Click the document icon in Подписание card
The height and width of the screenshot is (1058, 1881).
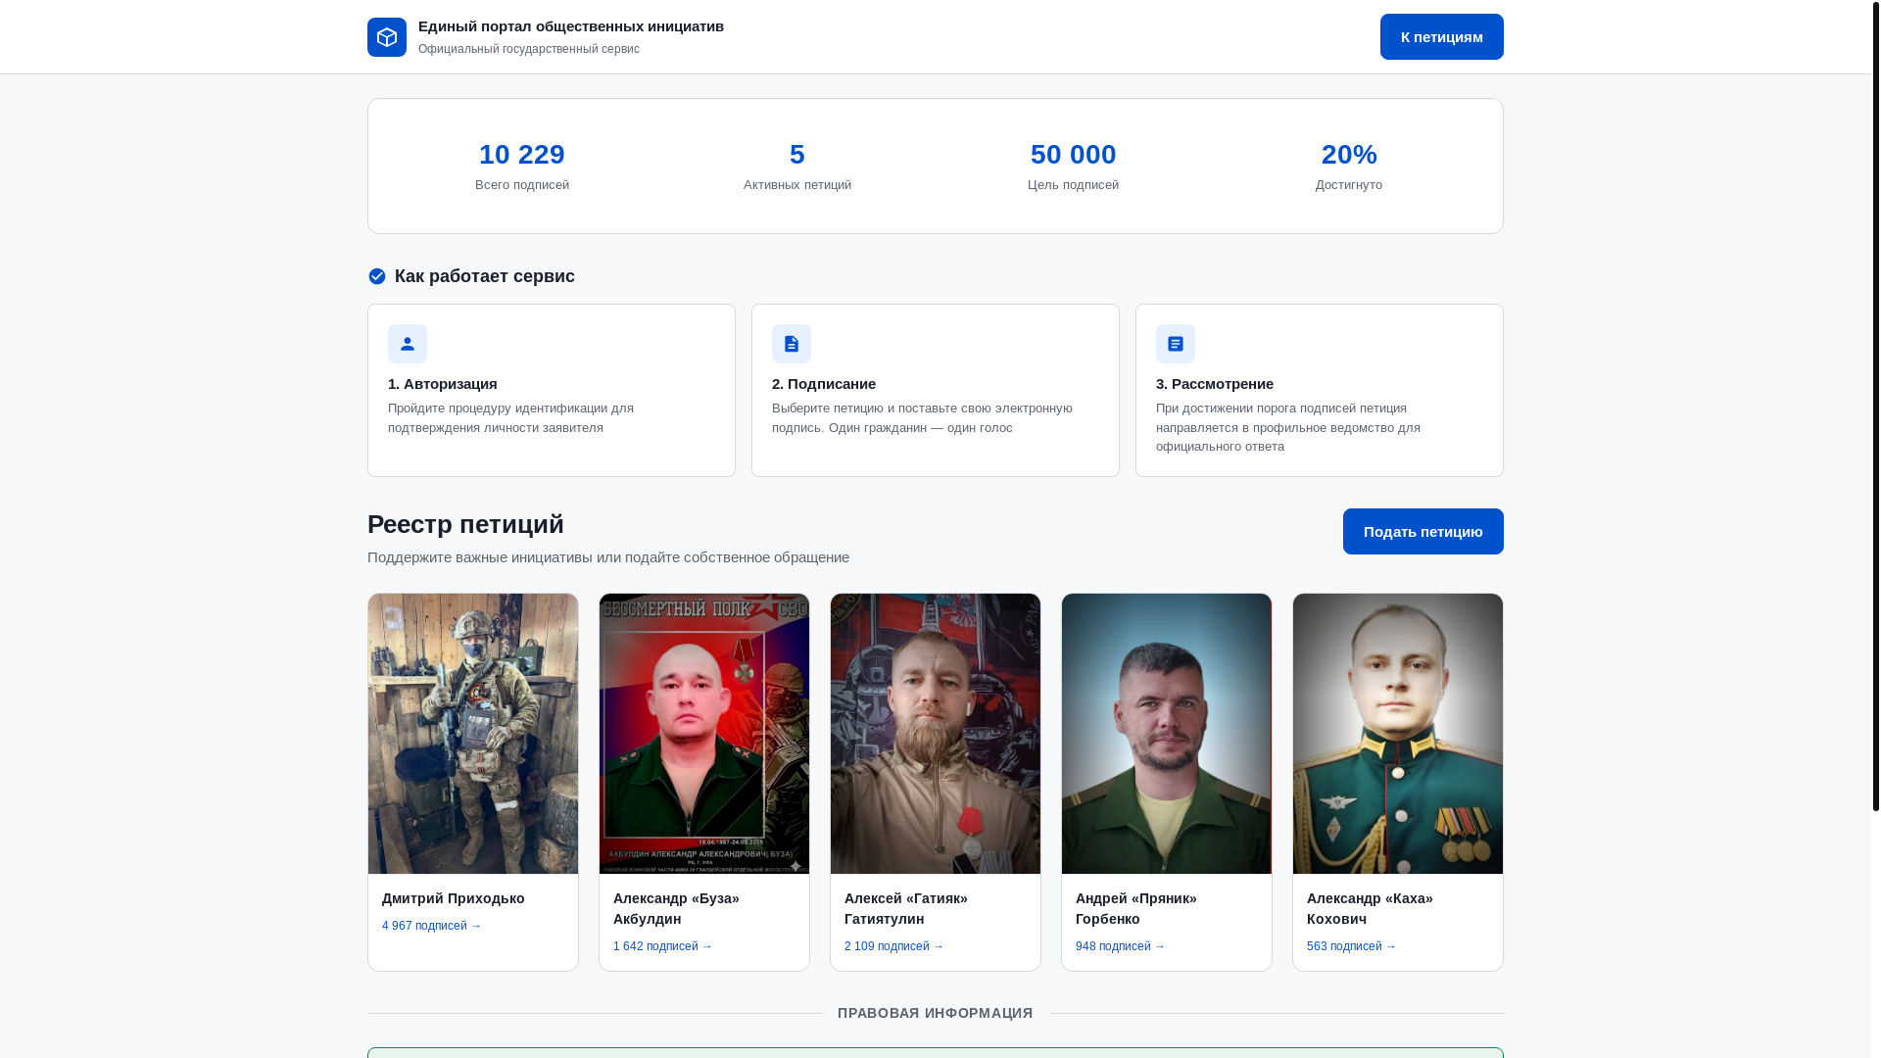[792, 344]
